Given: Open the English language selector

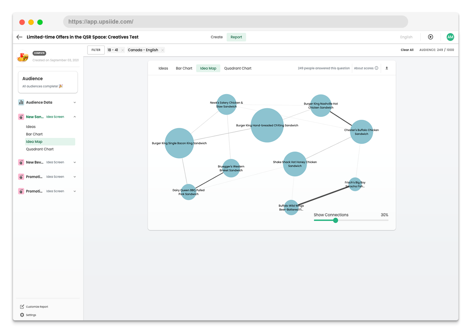Looking at the screenshot, I should tap(406, 37).
